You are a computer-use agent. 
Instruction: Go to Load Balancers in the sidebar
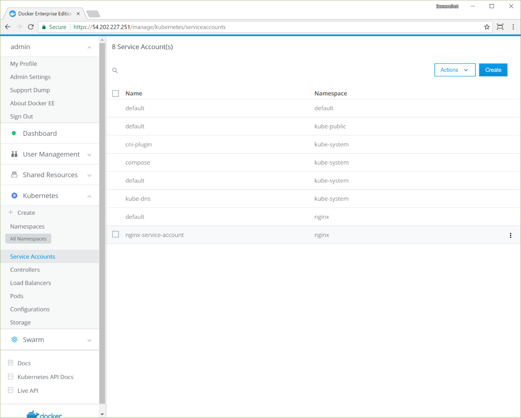[31, 283]
